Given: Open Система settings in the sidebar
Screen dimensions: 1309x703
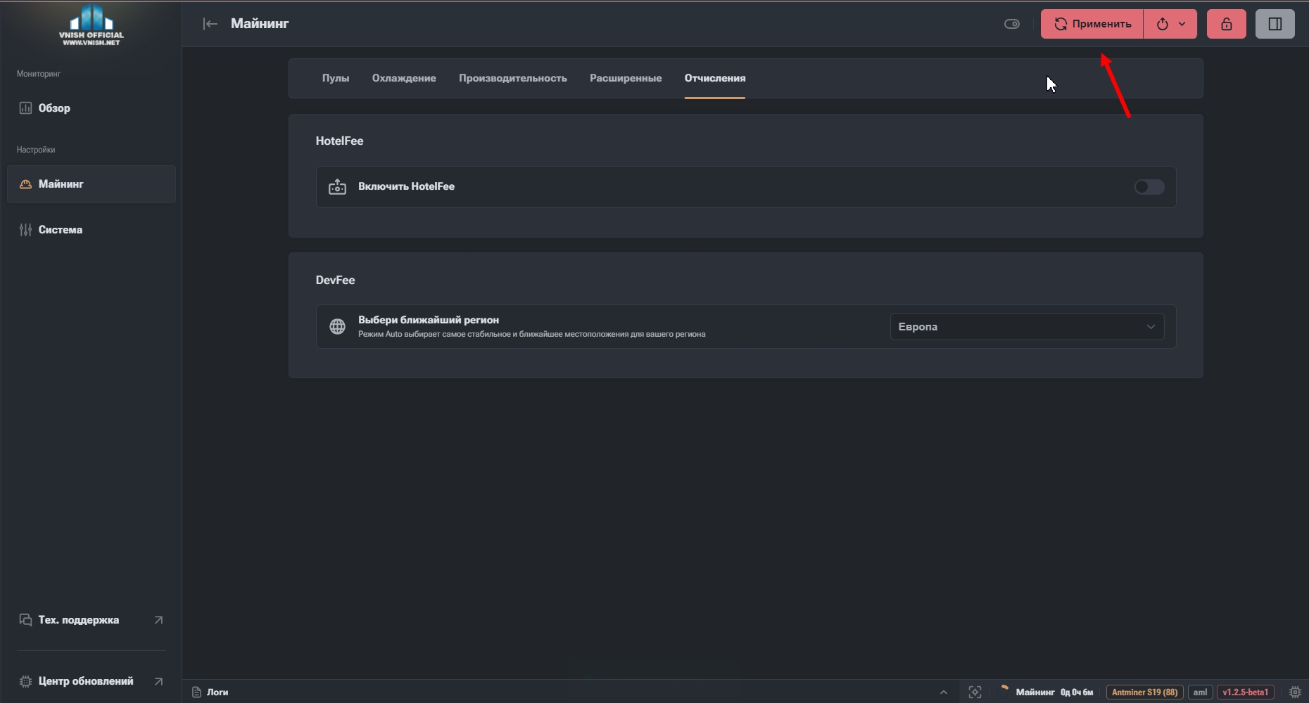Looking at the screenshot, I should click(91, 230).
